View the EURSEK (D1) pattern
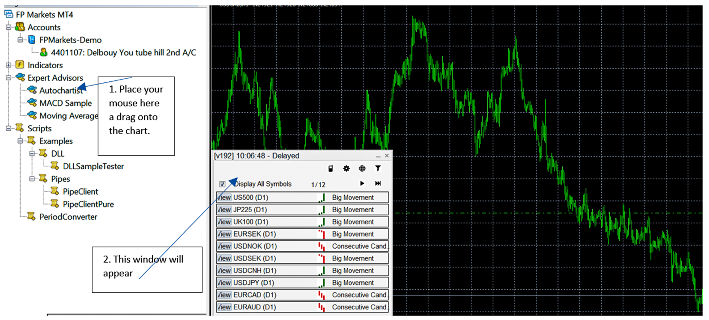 (x=224, y=234)
